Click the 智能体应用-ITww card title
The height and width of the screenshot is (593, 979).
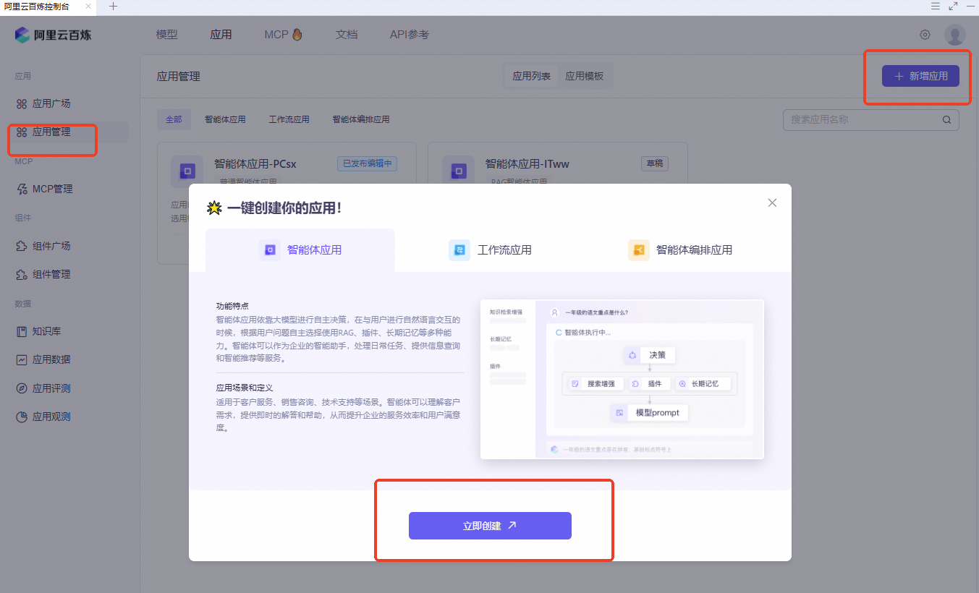click(527, 164)
